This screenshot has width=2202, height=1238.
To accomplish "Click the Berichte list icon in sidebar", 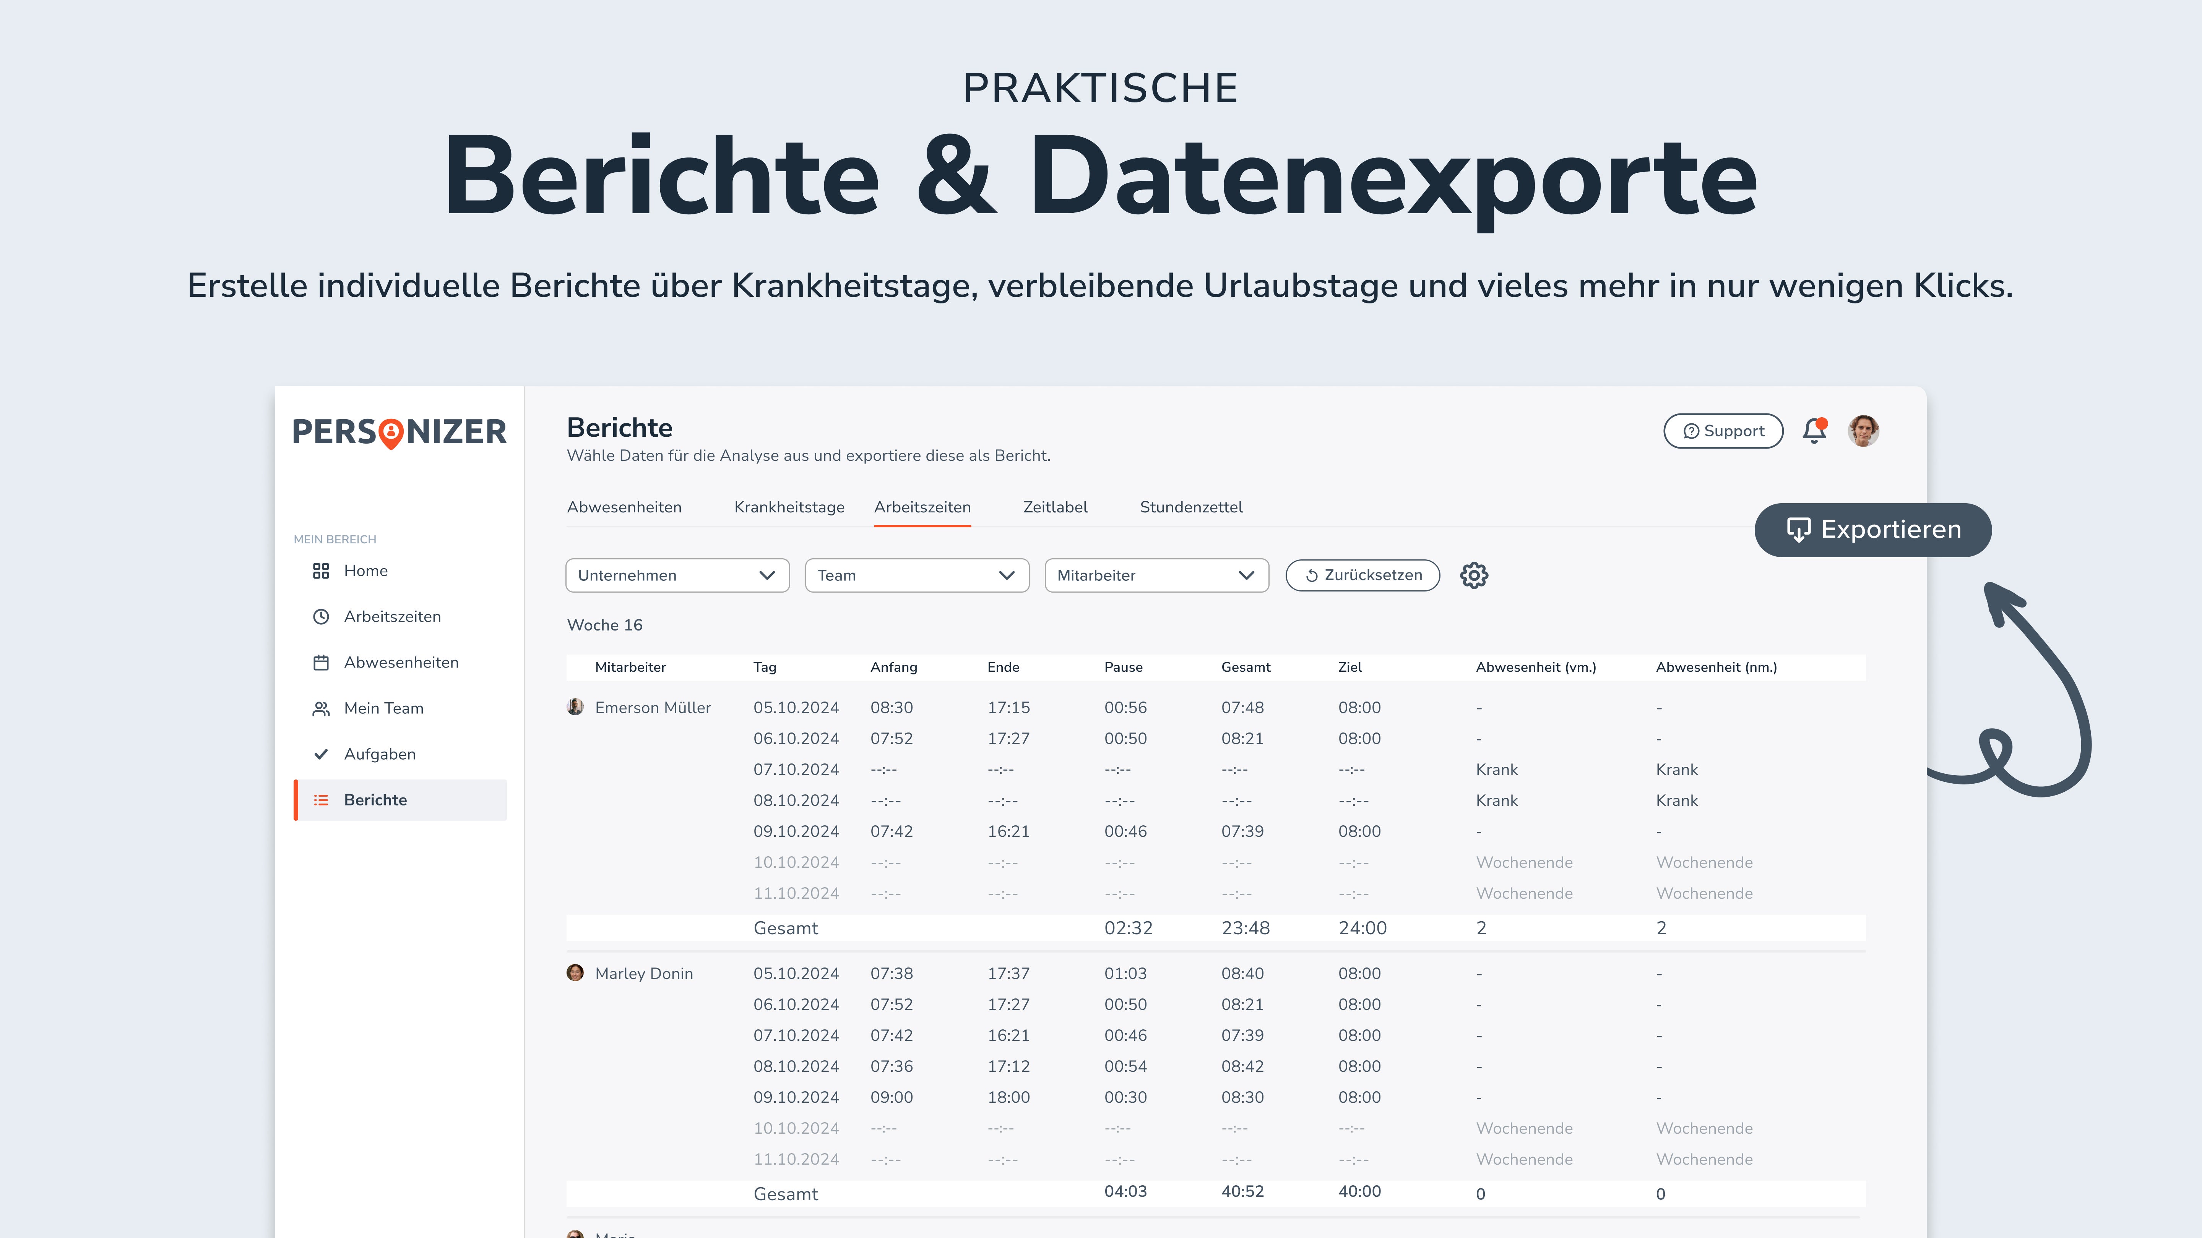I will click(x=321, y=800).
